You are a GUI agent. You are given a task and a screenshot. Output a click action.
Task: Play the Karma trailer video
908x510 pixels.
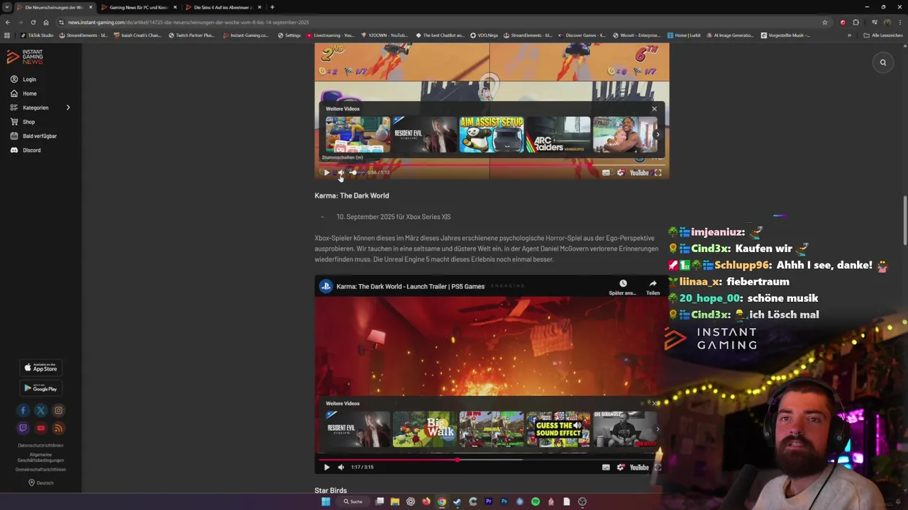tap(326, 467)
